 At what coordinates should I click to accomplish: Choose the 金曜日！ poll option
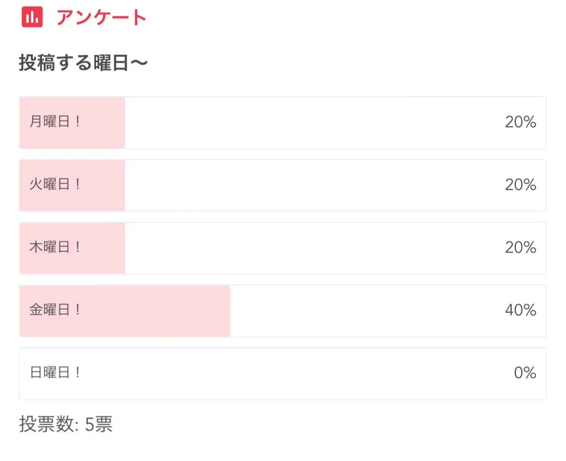pos(283,311)
